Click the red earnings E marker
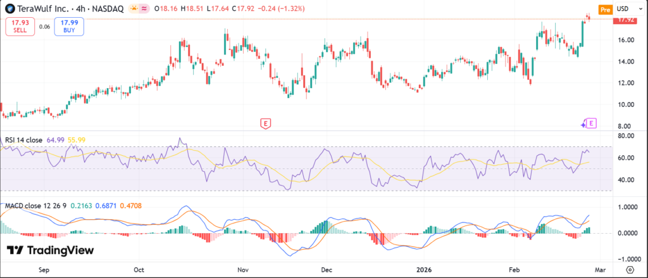The width and height of the screenshot is (648, 278). click(266, 123)
